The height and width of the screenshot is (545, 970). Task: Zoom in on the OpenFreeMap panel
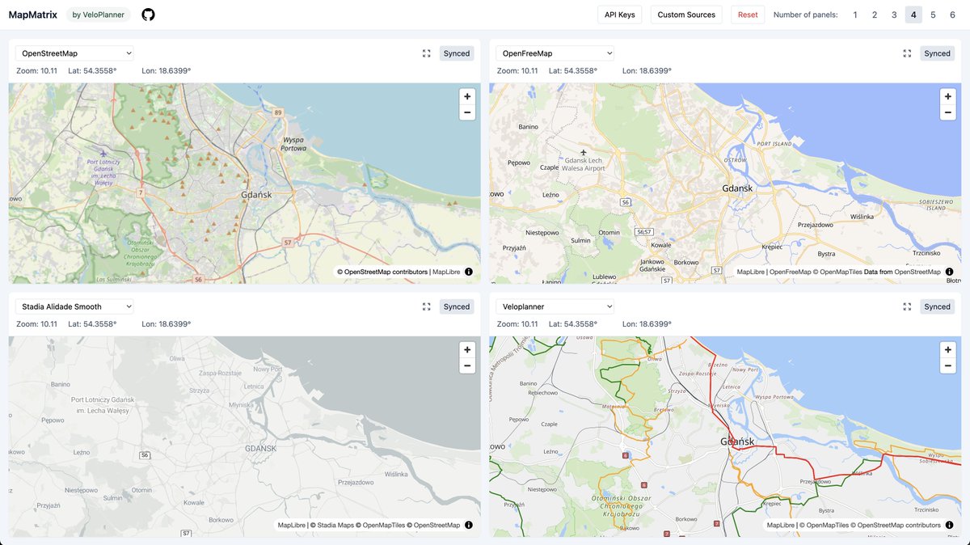(x=947, y=96)
